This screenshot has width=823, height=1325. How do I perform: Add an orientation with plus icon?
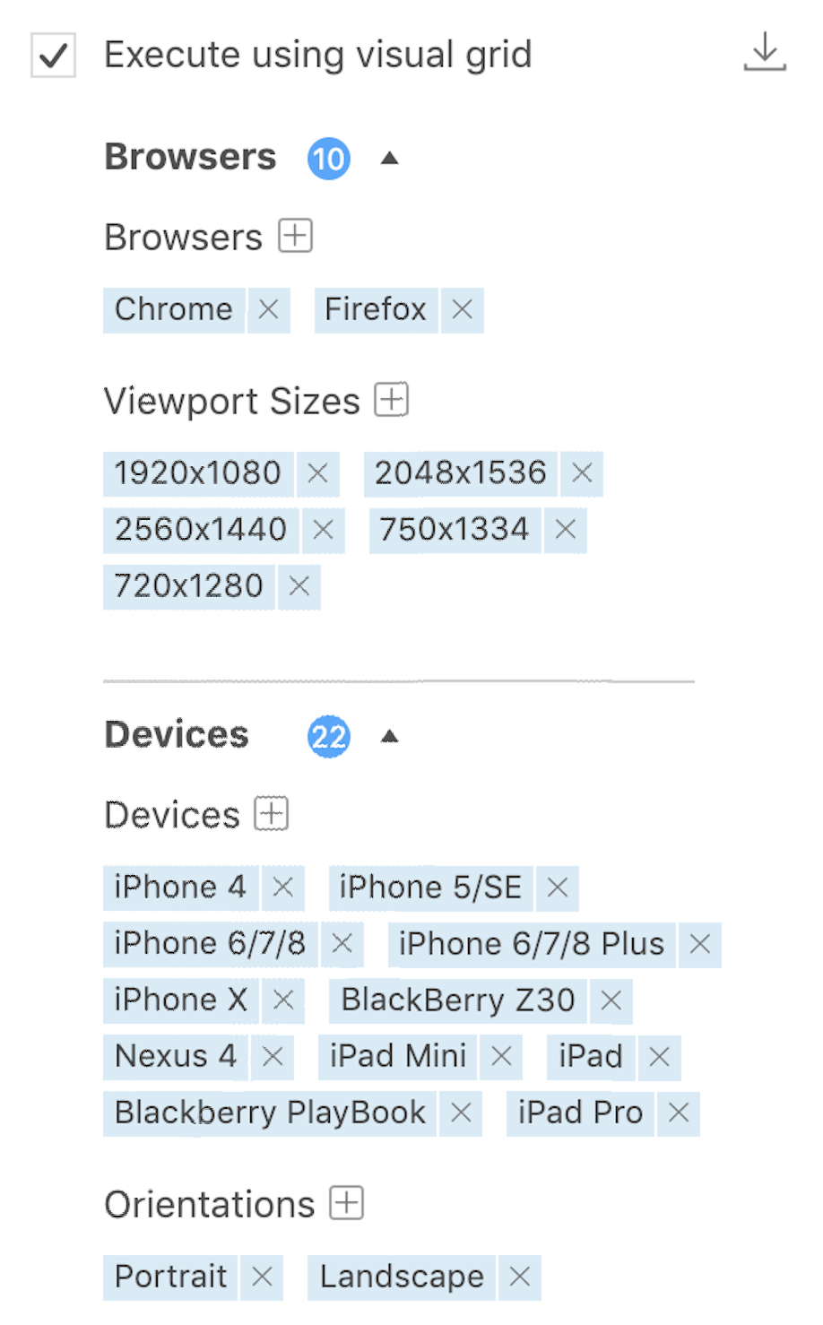[347, 1203]
